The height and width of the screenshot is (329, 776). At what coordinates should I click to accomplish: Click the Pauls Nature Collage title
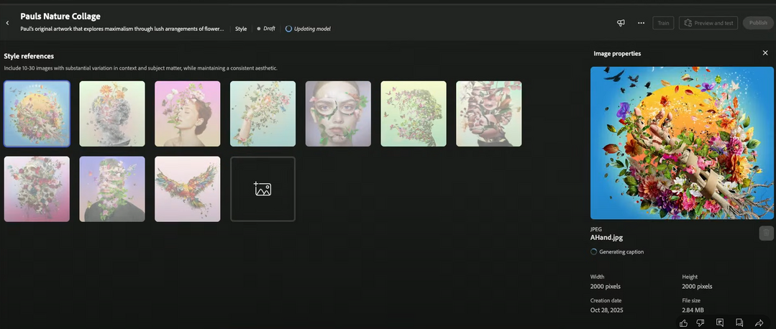pos(60,16)
